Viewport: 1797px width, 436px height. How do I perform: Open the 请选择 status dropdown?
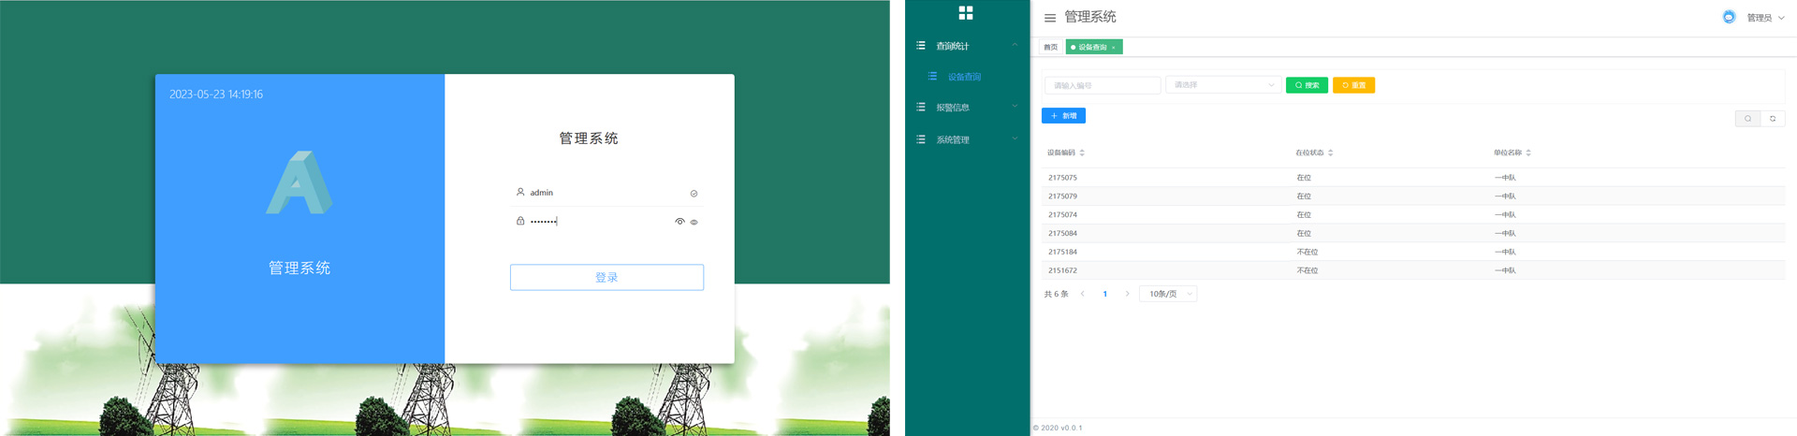coord(1223,85)
